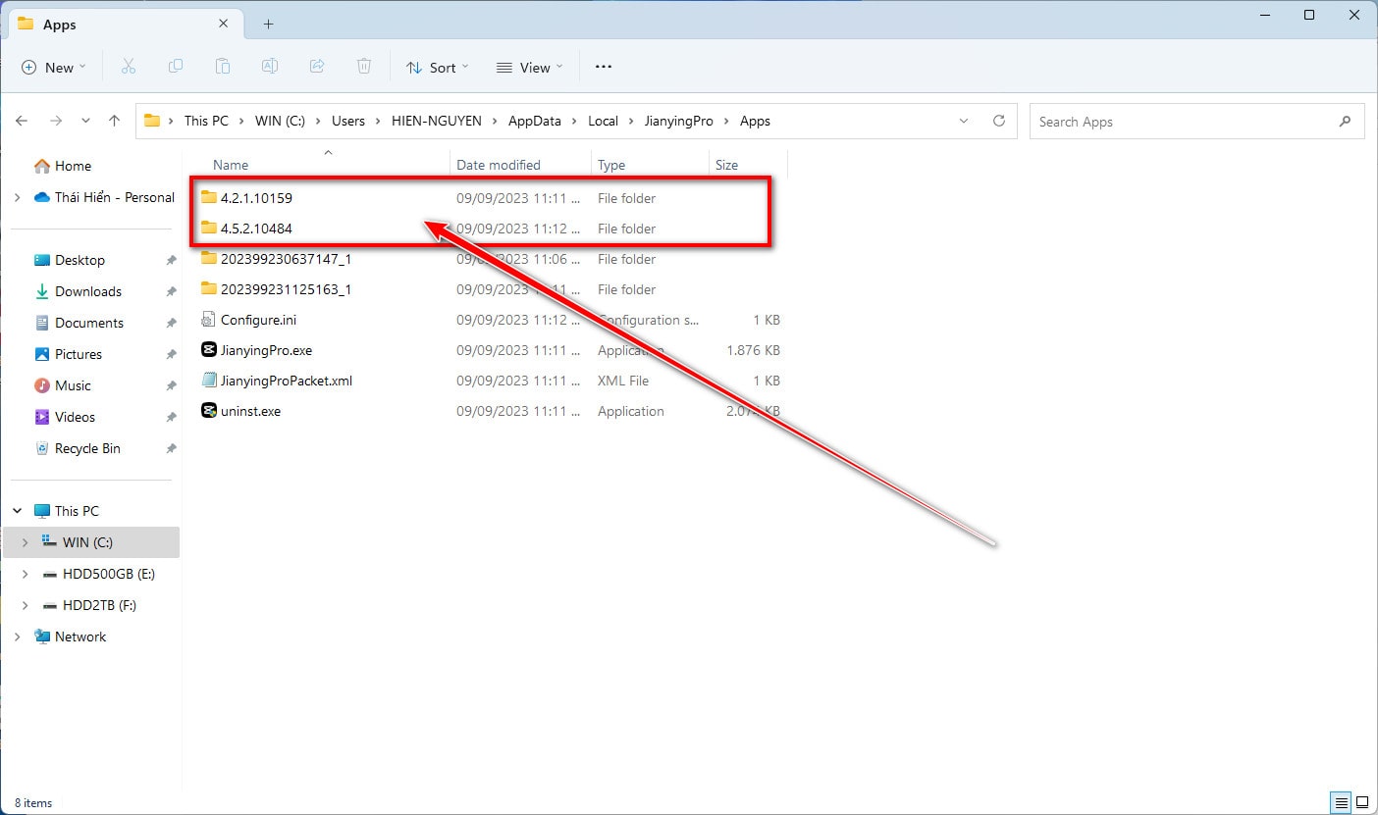This screenshot has width=1378, height=815.
Task: Open Home in navigation pane
Action: tap(63, 166)
